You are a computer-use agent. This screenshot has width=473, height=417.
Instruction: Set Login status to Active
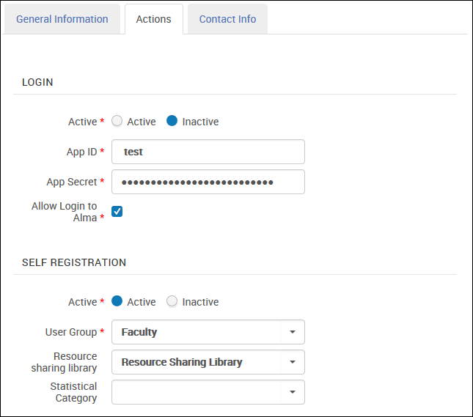point(117,122)
